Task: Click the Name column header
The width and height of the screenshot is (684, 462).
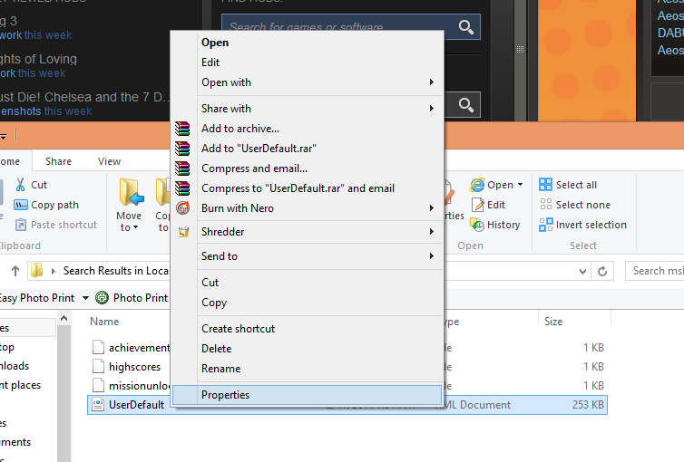Action: 104,322
